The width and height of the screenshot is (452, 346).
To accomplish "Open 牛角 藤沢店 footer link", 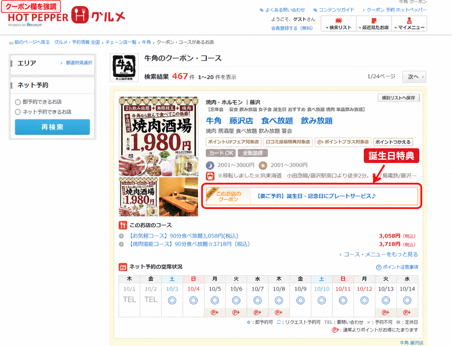I will (411, 343).
